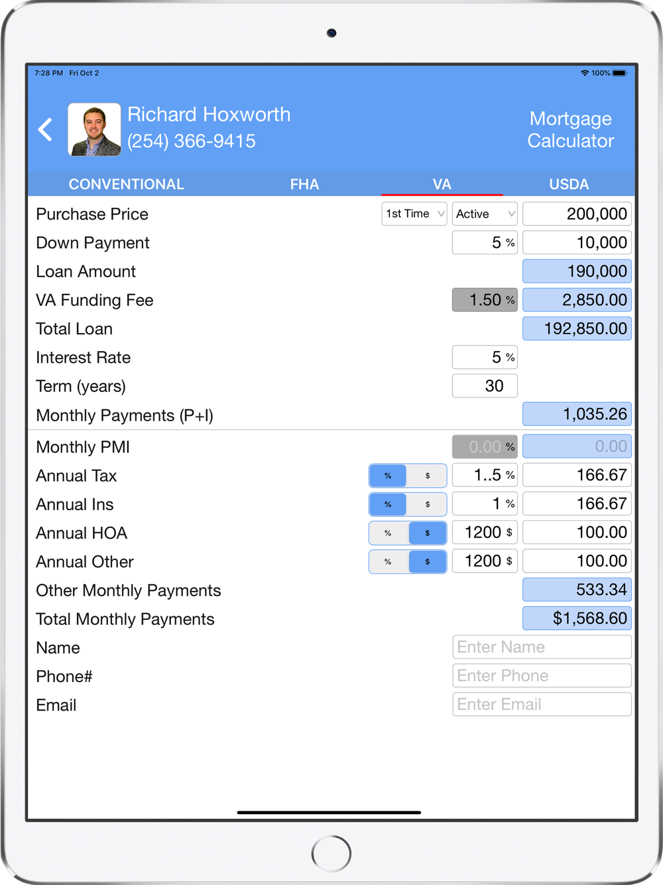
Task: Tap the Mortgage Calculator title
Action: [x=570, y=129]
